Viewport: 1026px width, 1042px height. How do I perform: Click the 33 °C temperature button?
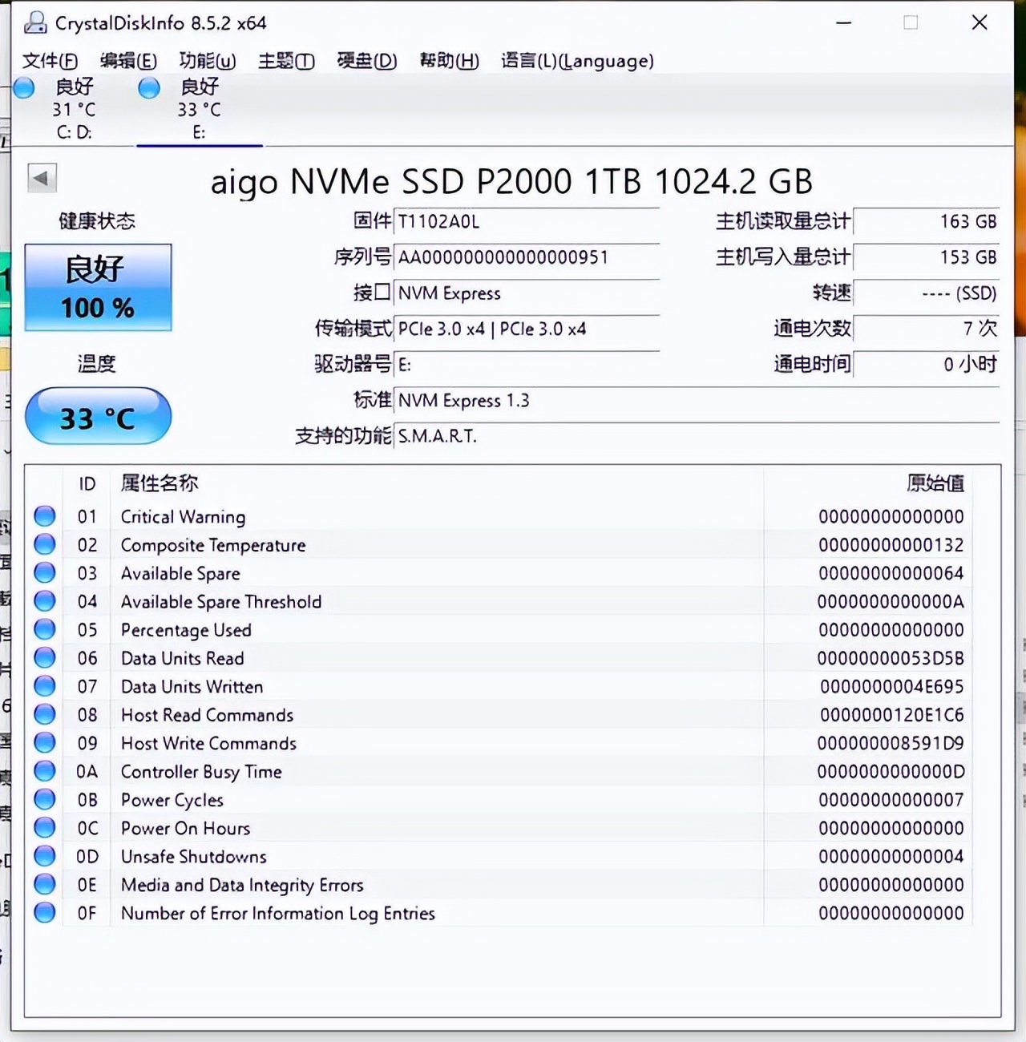98,417
